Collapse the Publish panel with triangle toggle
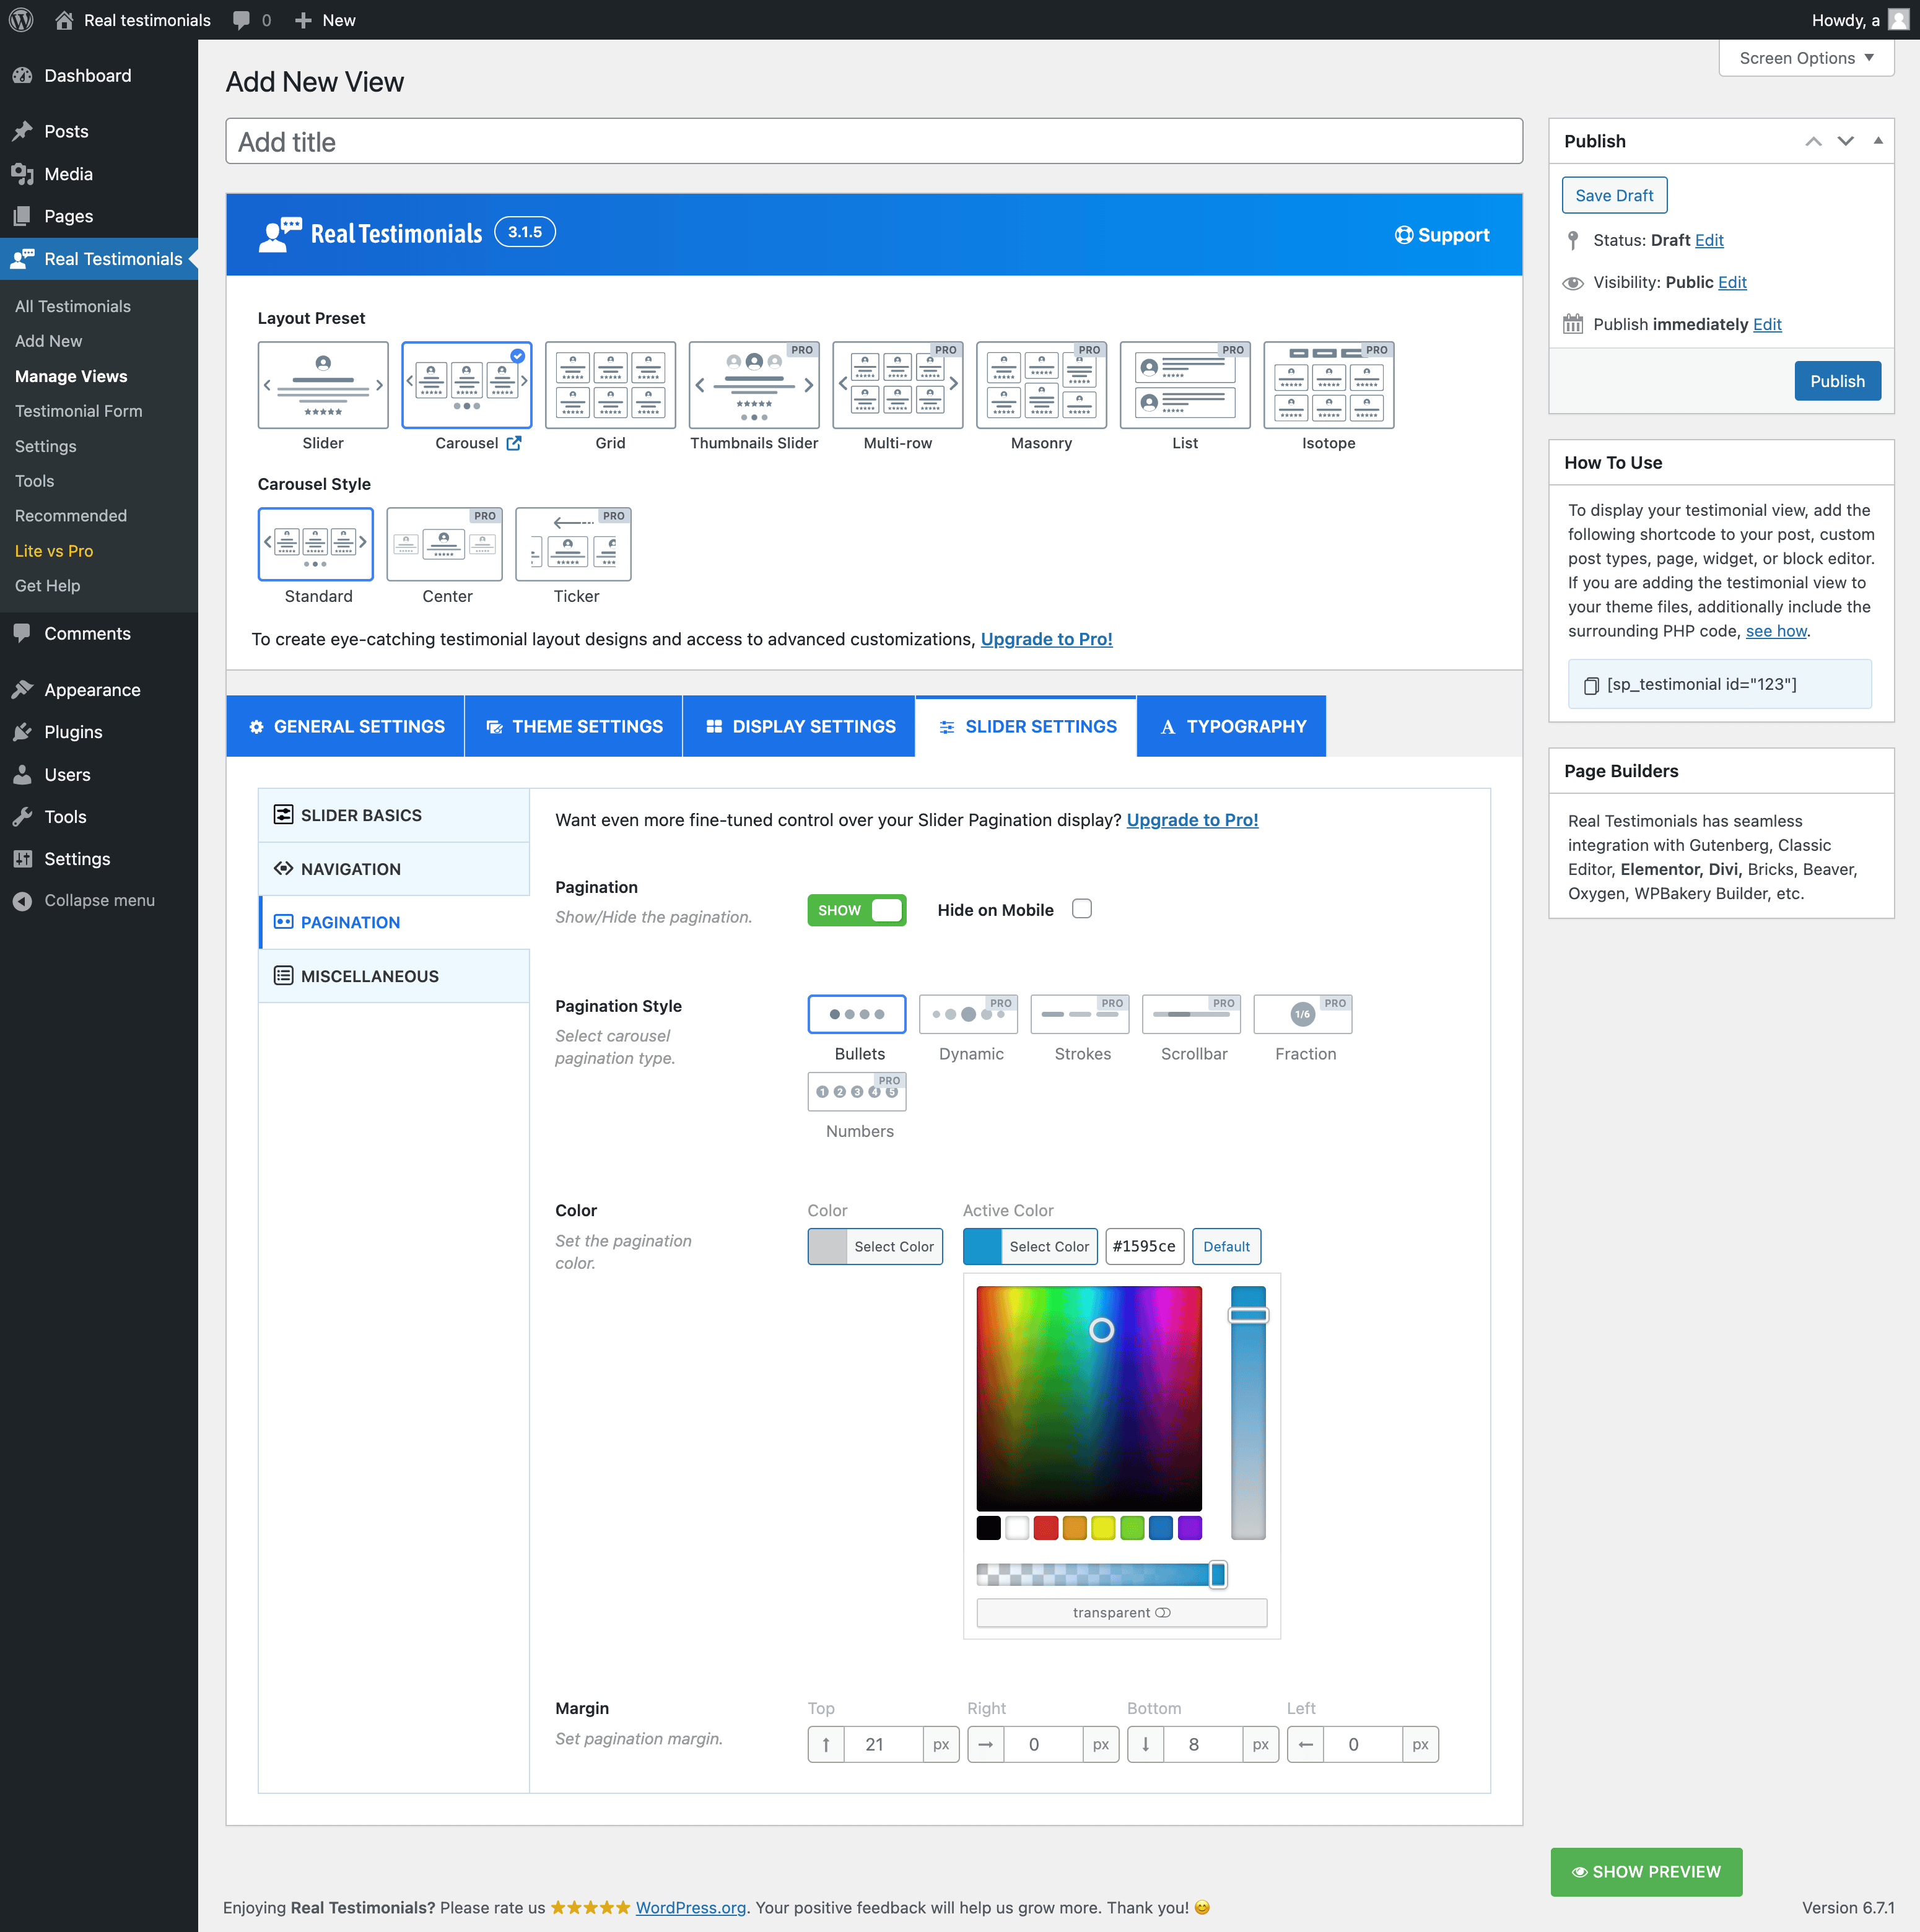Viewport: 1920px width, 1932px height. (x=1878, y=141)
